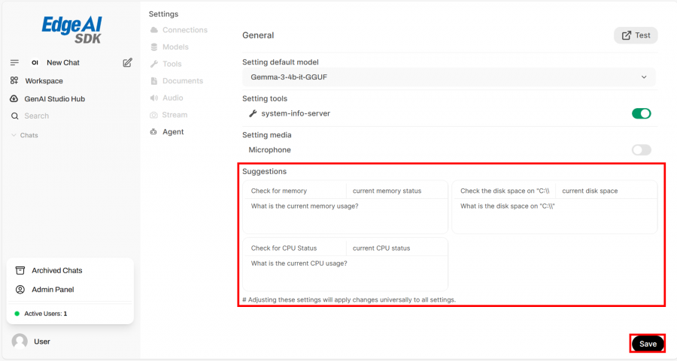Click the new chat edit pencil icon

[x=128, y=62]
